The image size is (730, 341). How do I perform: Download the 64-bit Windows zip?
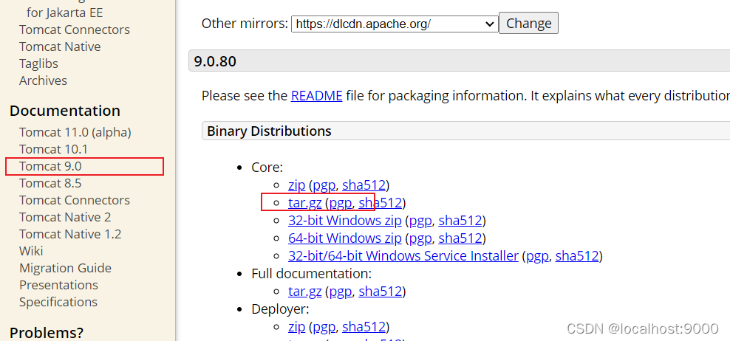pyautogui.click(x=344, y=238)
